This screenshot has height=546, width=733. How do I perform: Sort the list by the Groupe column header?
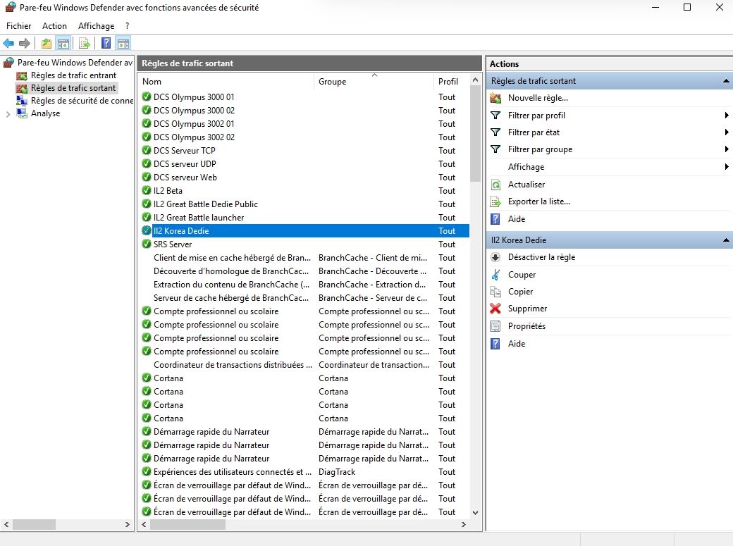click(x=374, y=81)
